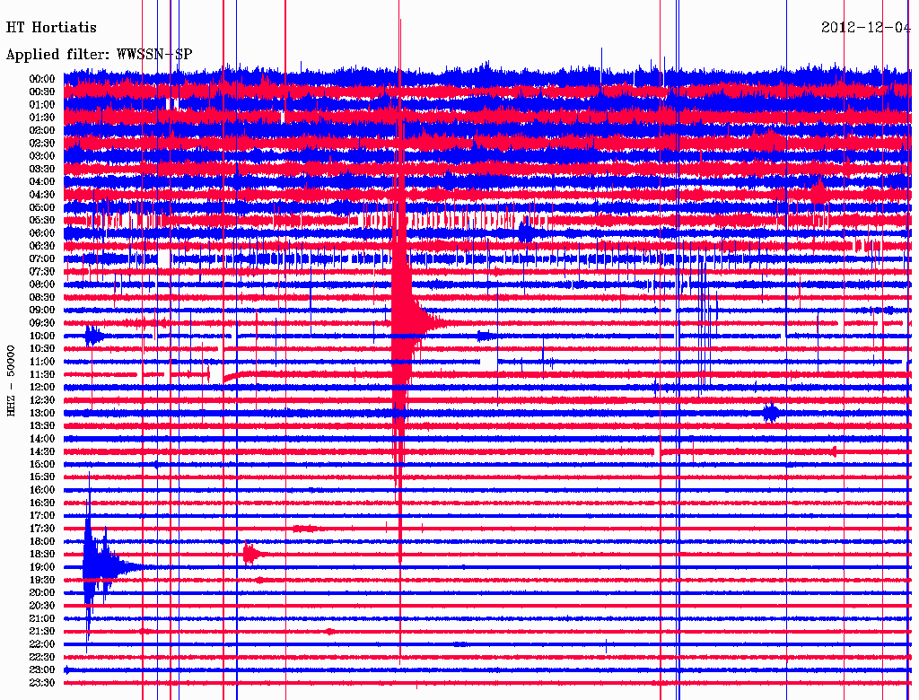The height and width of the screenshot is (700, 919).
Task: Select the 03:00 time label
Action: (x=42, y=156)
